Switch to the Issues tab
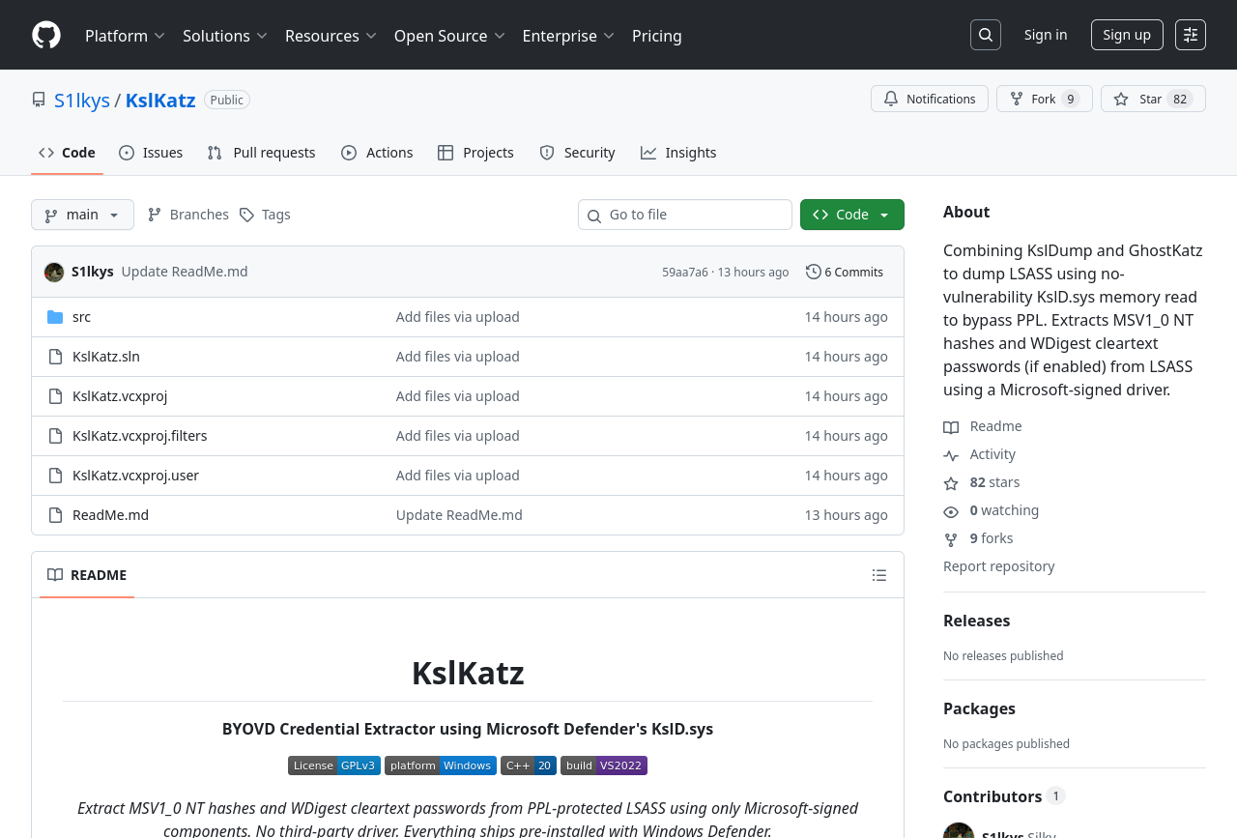The image size is (1237, 838). coord(151,153)
